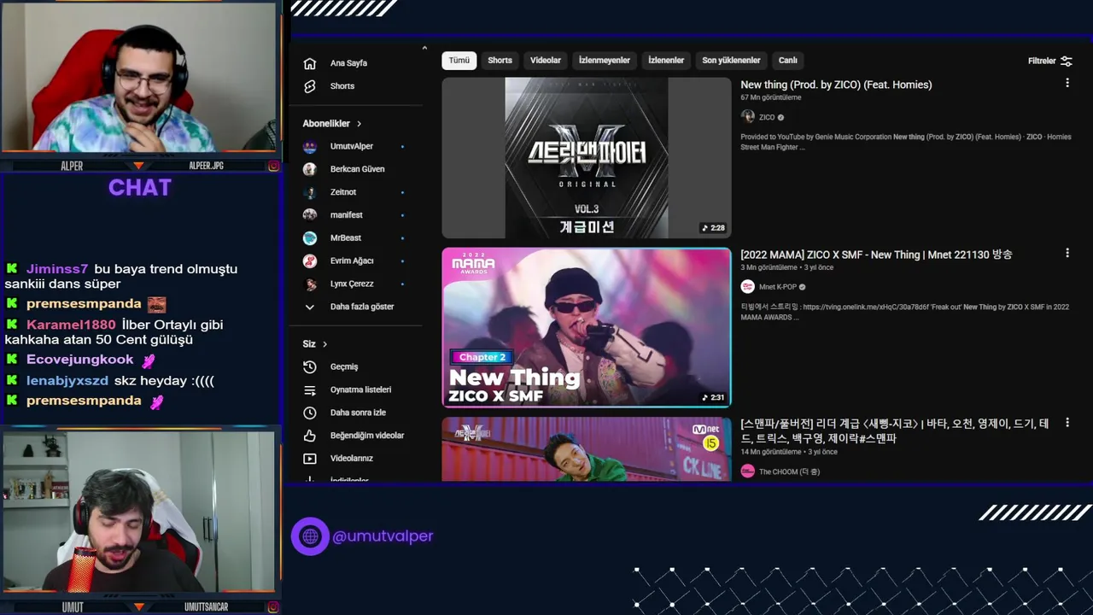Open Videolarınız play icon
This screenshot has width=1093, height=615.
click(x=310, y=459)
